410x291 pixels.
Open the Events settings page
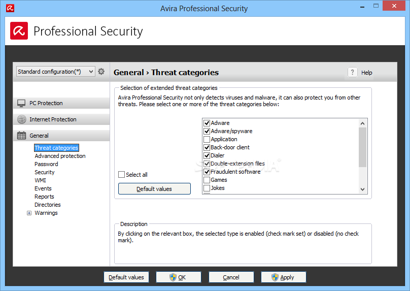pos(43,188)
